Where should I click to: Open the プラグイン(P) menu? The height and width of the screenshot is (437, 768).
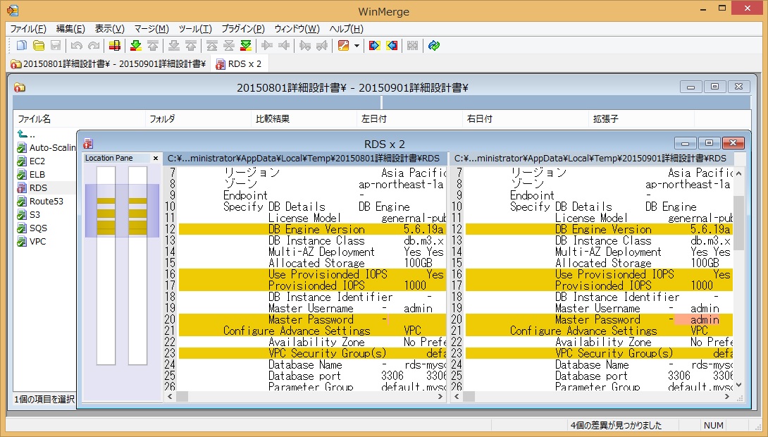pyautogui.click(x=243, y=29)
